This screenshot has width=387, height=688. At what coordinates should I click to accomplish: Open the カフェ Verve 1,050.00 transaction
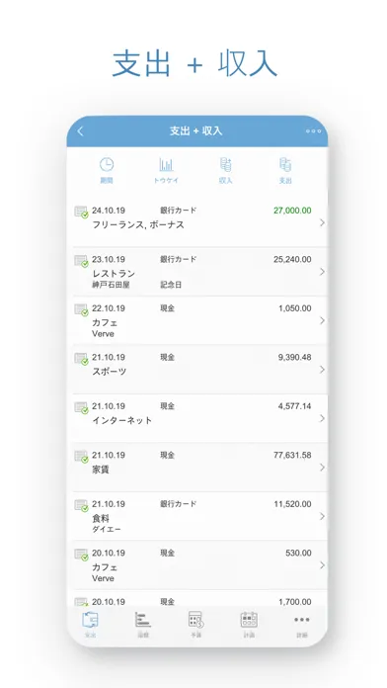pyautogui.click(x=199, y=320)
